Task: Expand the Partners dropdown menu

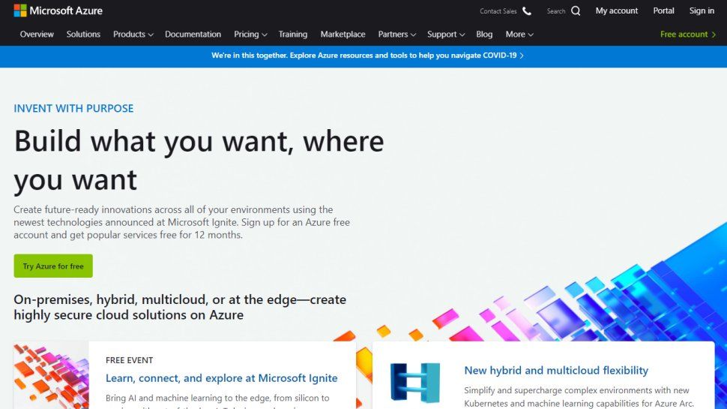Action: coord(397,35)
